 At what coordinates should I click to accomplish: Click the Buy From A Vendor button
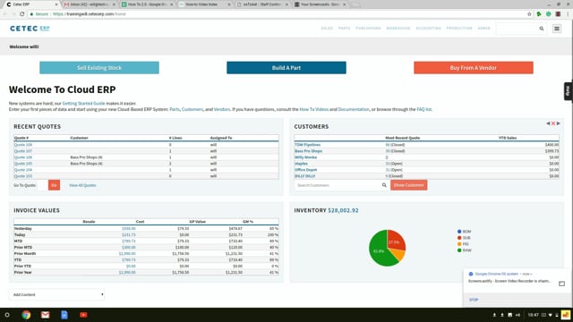[474, 68]
